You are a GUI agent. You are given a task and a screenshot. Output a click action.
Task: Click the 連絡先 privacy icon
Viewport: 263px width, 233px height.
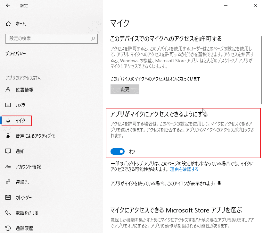pos(8,182)
